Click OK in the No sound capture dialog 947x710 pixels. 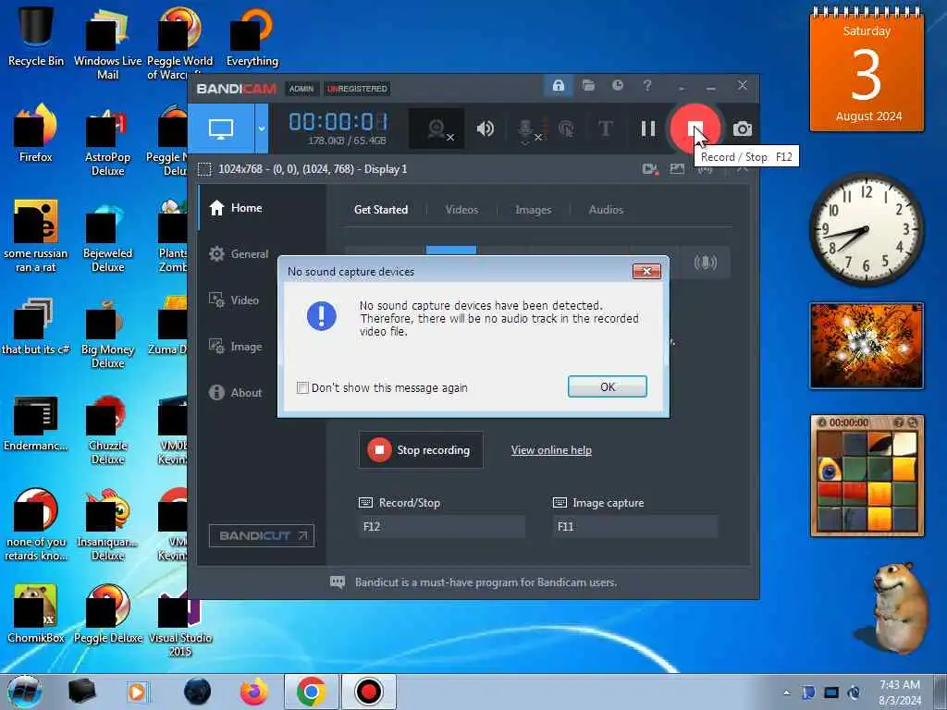point(607,387)
